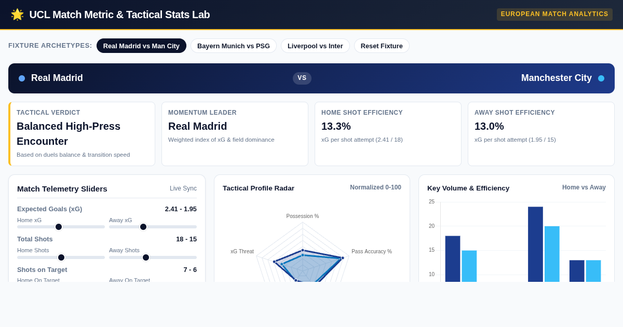623x327 pixels.
Task: Click European Match Analytics badge
Action: point(554,15)
